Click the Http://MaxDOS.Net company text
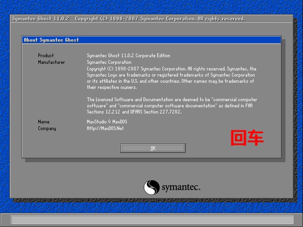The height and width of the screenshot is (227, 303). click(105, 128)
